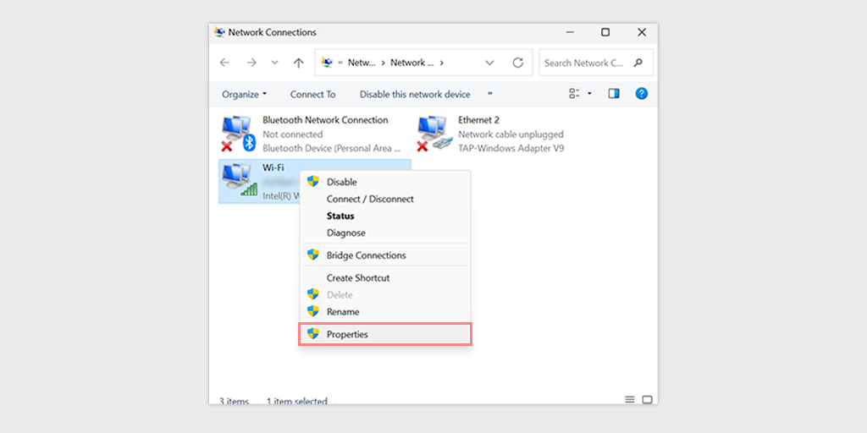
Task: Select the Ethernet 2 adapter icon
Action: [x=434, y=134]
